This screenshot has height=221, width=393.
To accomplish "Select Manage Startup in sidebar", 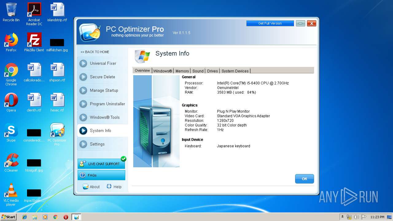I will [x=102, y=91].
